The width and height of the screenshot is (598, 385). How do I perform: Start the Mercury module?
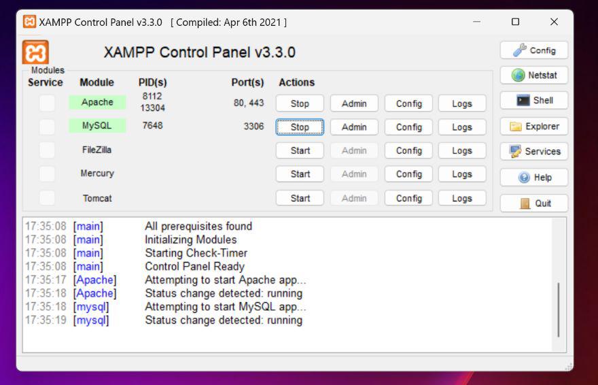point(300,174)
